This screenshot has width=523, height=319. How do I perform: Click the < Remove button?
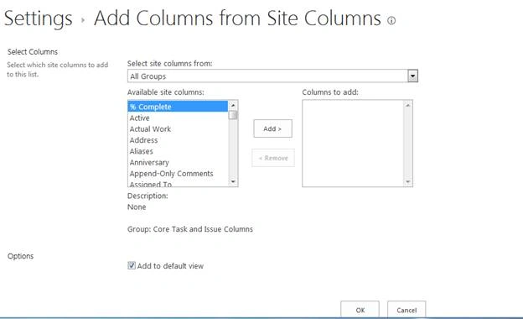coord(273,158)
